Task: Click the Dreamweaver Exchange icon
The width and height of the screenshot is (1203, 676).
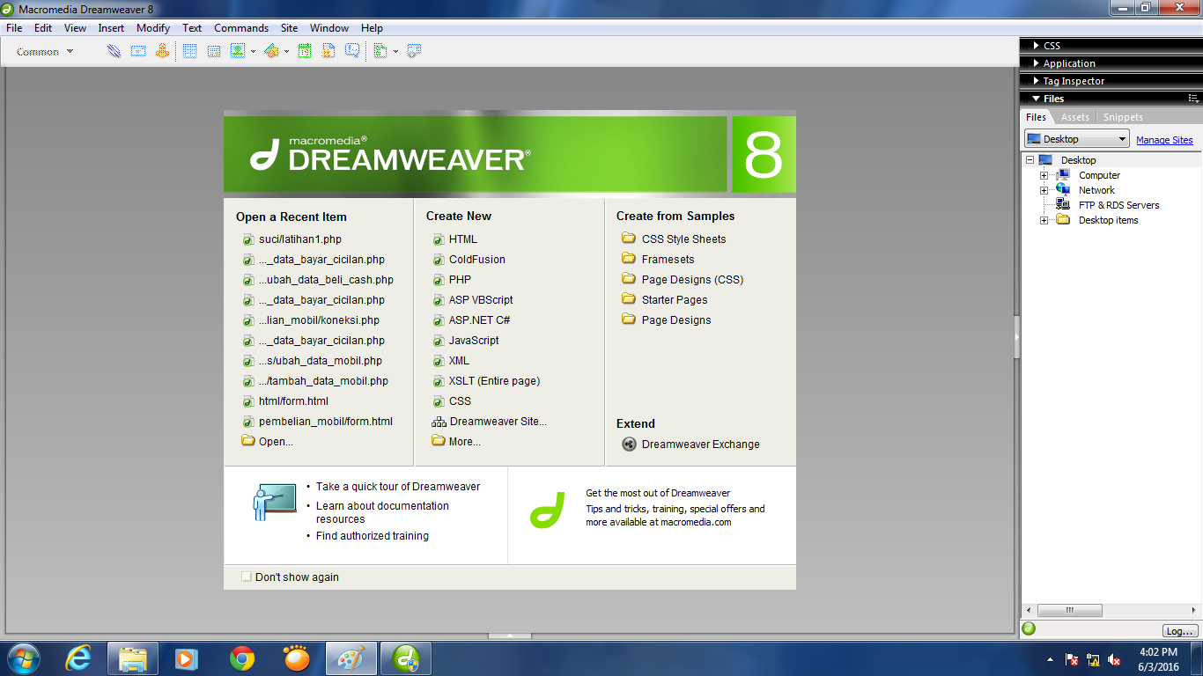Action: point(629,445)
